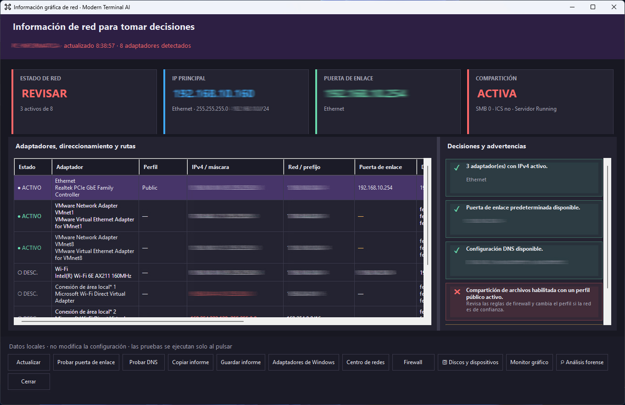Click the DESC. status of Wi-Fi row
Viewport: 625px width, 405px height.
[28, 273]
